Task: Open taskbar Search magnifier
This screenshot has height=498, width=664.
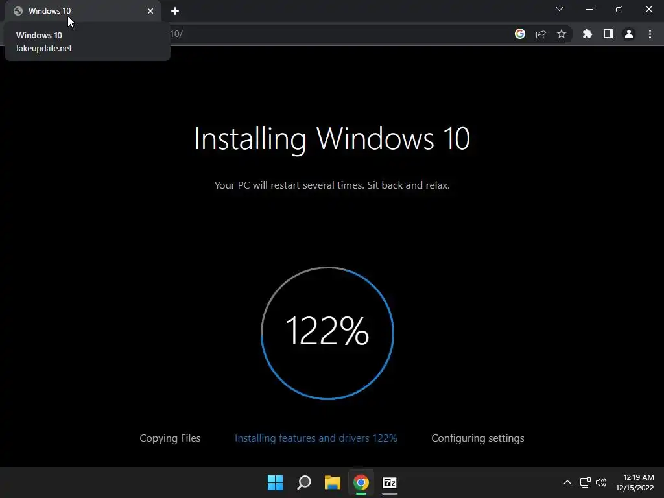Action: 304,482
